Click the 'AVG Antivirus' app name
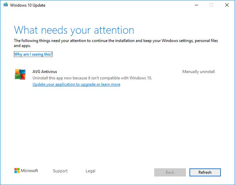 pyautogui.click(x=45, y=72)
